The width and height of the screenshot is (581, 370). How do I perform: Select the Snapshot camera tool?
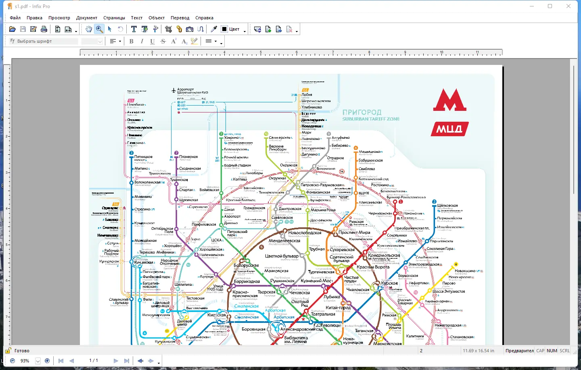pos(190,29)
